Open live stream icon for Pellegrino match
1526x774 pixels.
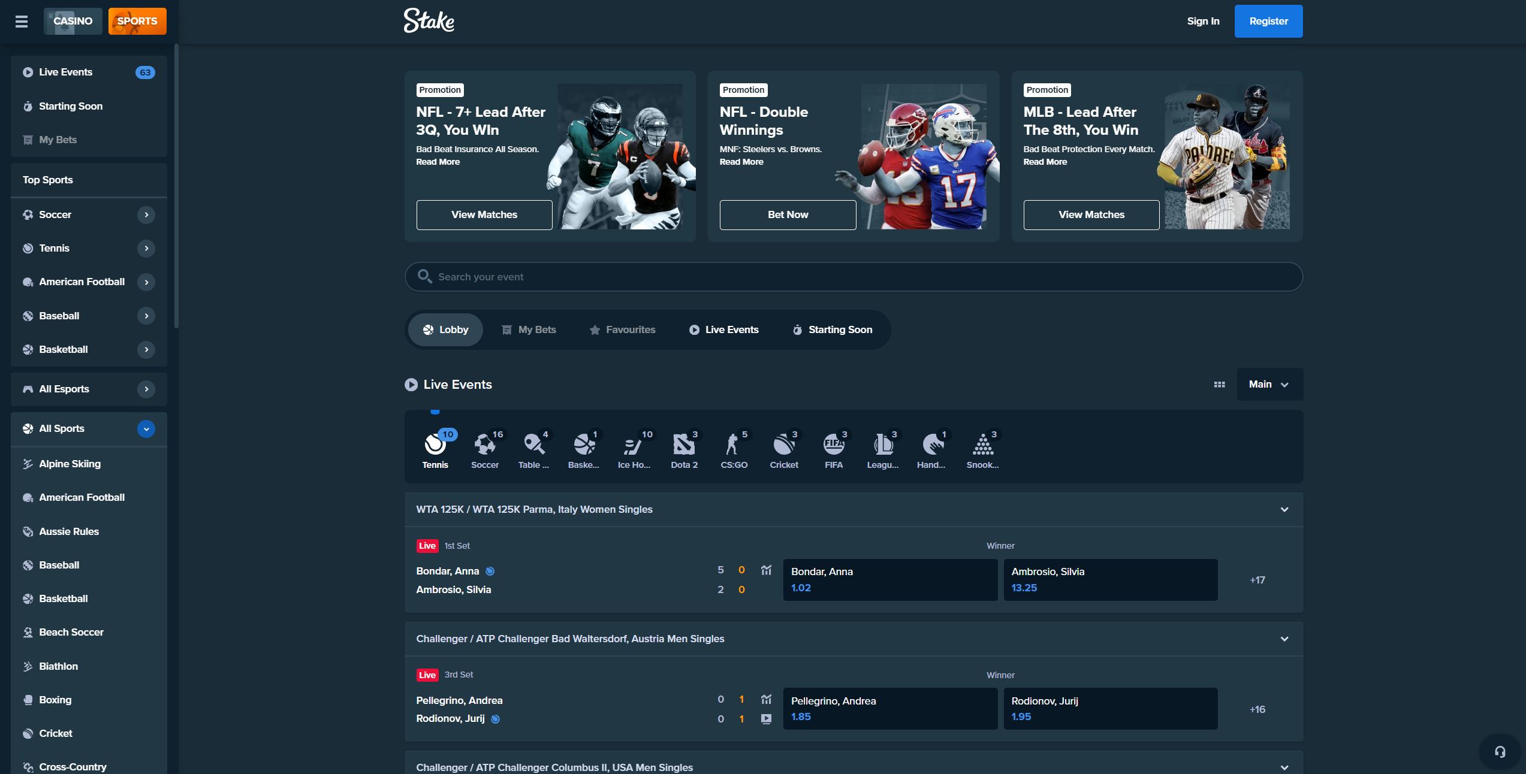[766, 719]
